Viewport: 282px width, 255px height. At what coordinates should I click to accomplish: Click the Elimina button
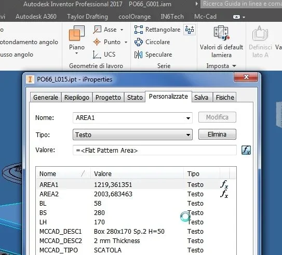[x=217, y=134]
